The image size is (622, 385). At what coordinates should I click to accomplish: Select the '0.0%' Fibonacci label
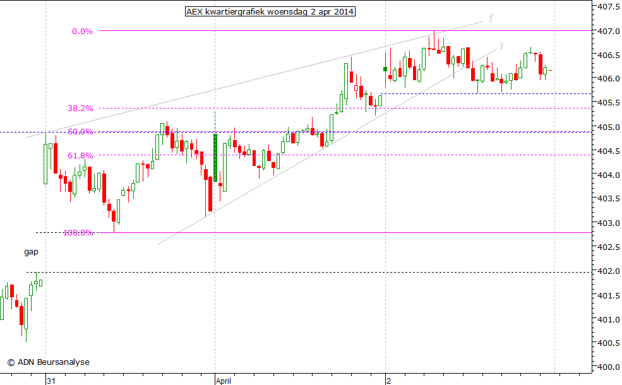tap(82, 32)
